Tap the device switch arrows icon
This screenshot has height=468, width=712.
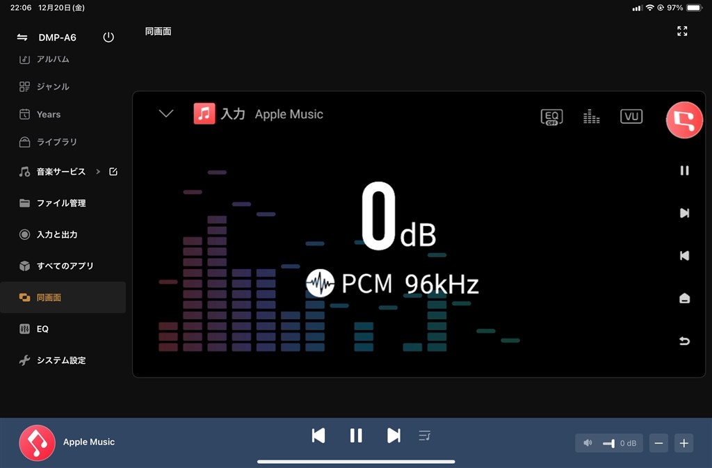22,38
